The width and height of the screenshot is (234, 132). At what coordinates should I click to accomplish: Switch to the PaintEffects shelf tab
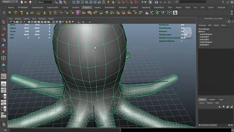[x=159, y=7]
